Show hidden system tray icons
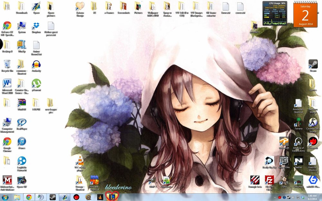The image size is (322, 201). tap(275, 197)
